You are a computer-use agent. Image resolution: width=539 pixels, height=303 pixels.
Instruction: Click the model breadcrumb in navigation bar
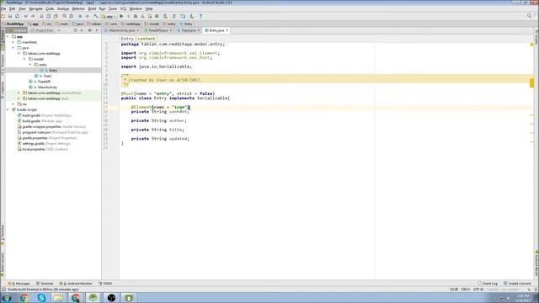click(x=152, y=24)
